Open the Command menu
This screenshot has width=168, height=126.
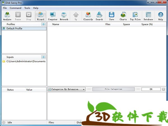(15, 8)
